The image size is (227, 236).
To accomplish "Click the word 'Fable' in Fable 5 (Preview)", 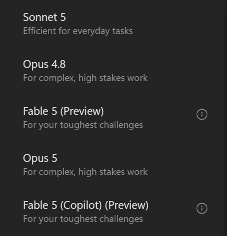I will coord(35,111).
